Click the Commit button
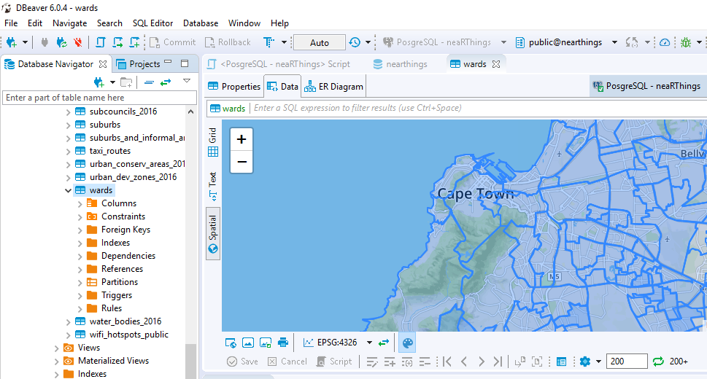The width and height of the screenshot is (707, 379). pos(173,42)
